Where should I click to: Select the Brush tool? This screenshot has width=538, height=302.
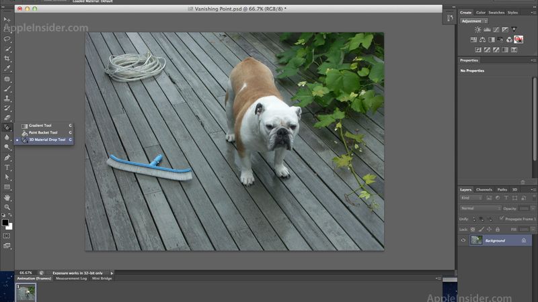[x=7, y=89]
